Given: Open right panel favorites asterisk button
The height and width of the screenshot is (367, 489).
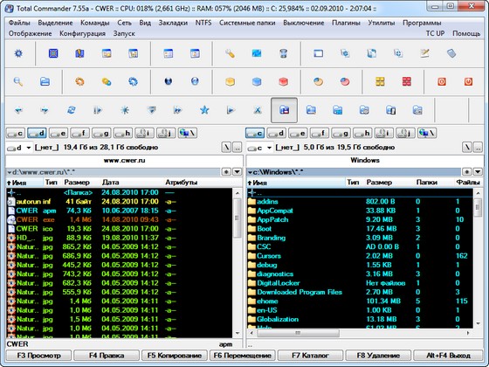Looking at the screenshot, I should 466,172.
